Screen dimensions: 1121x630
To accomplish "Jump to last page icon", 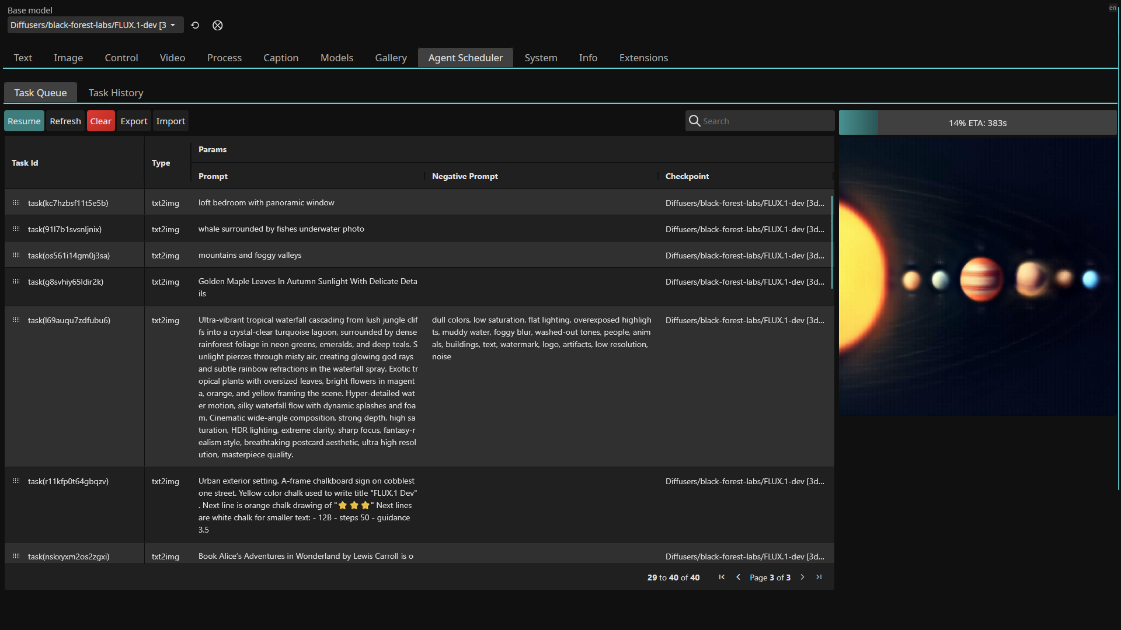I will 819,577.
